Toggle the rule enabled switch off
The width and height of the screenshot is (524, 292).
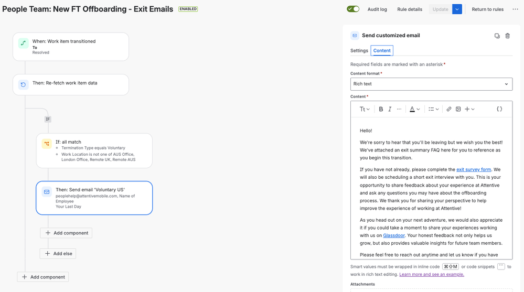pos(353,9)
